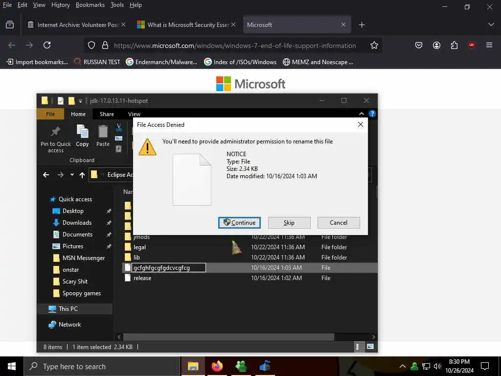This screenshot has width=501, height=376.
Task: Switch to Microsoft Security Essentials tab
Action: (x=186, y=24)
